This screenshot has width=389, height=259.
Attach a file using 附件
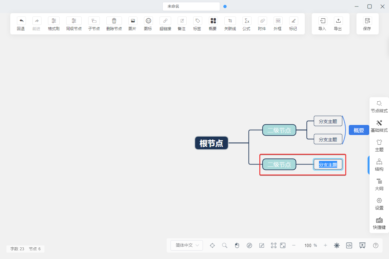[x=262, y=24]
